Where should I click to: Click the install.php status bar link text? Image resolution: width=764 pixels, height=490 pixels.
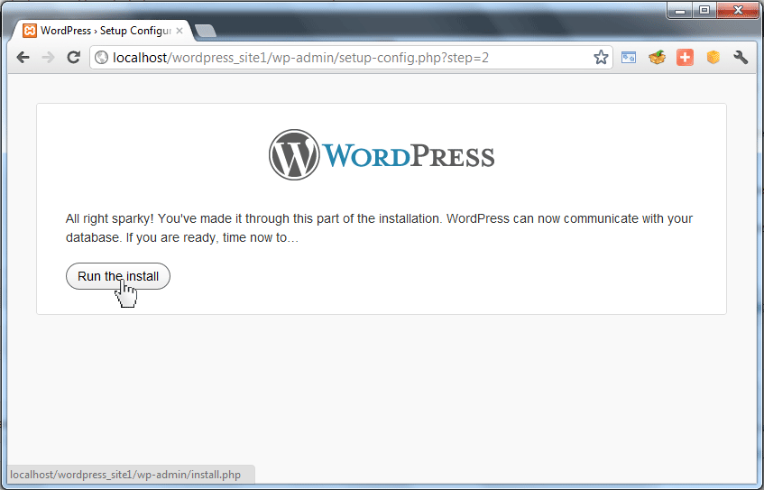(x=125, y=475)
